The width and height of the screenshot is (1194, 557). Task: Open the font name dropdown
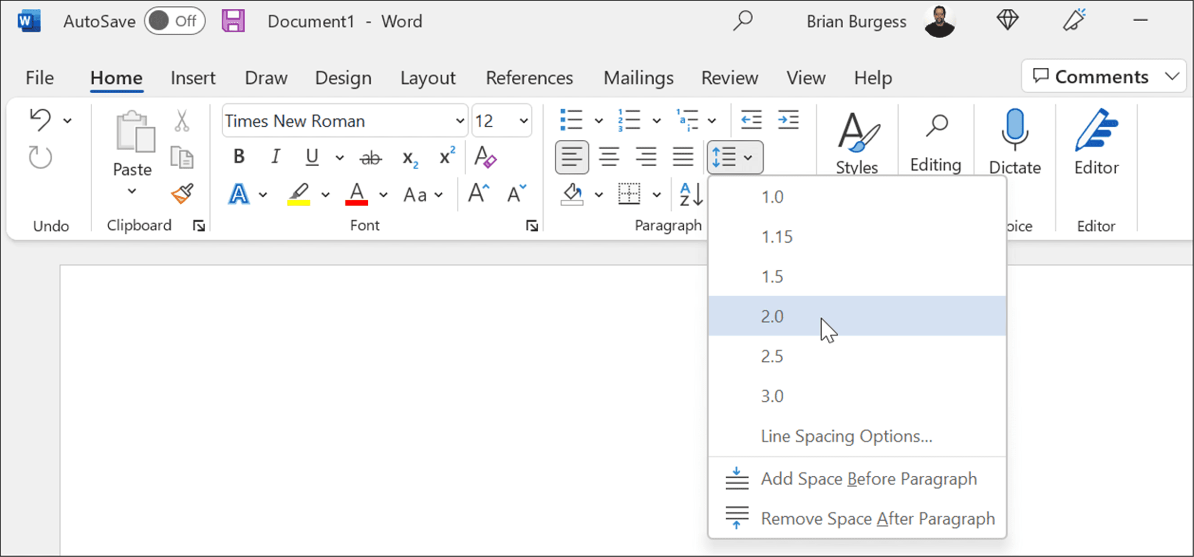(459, 121)
